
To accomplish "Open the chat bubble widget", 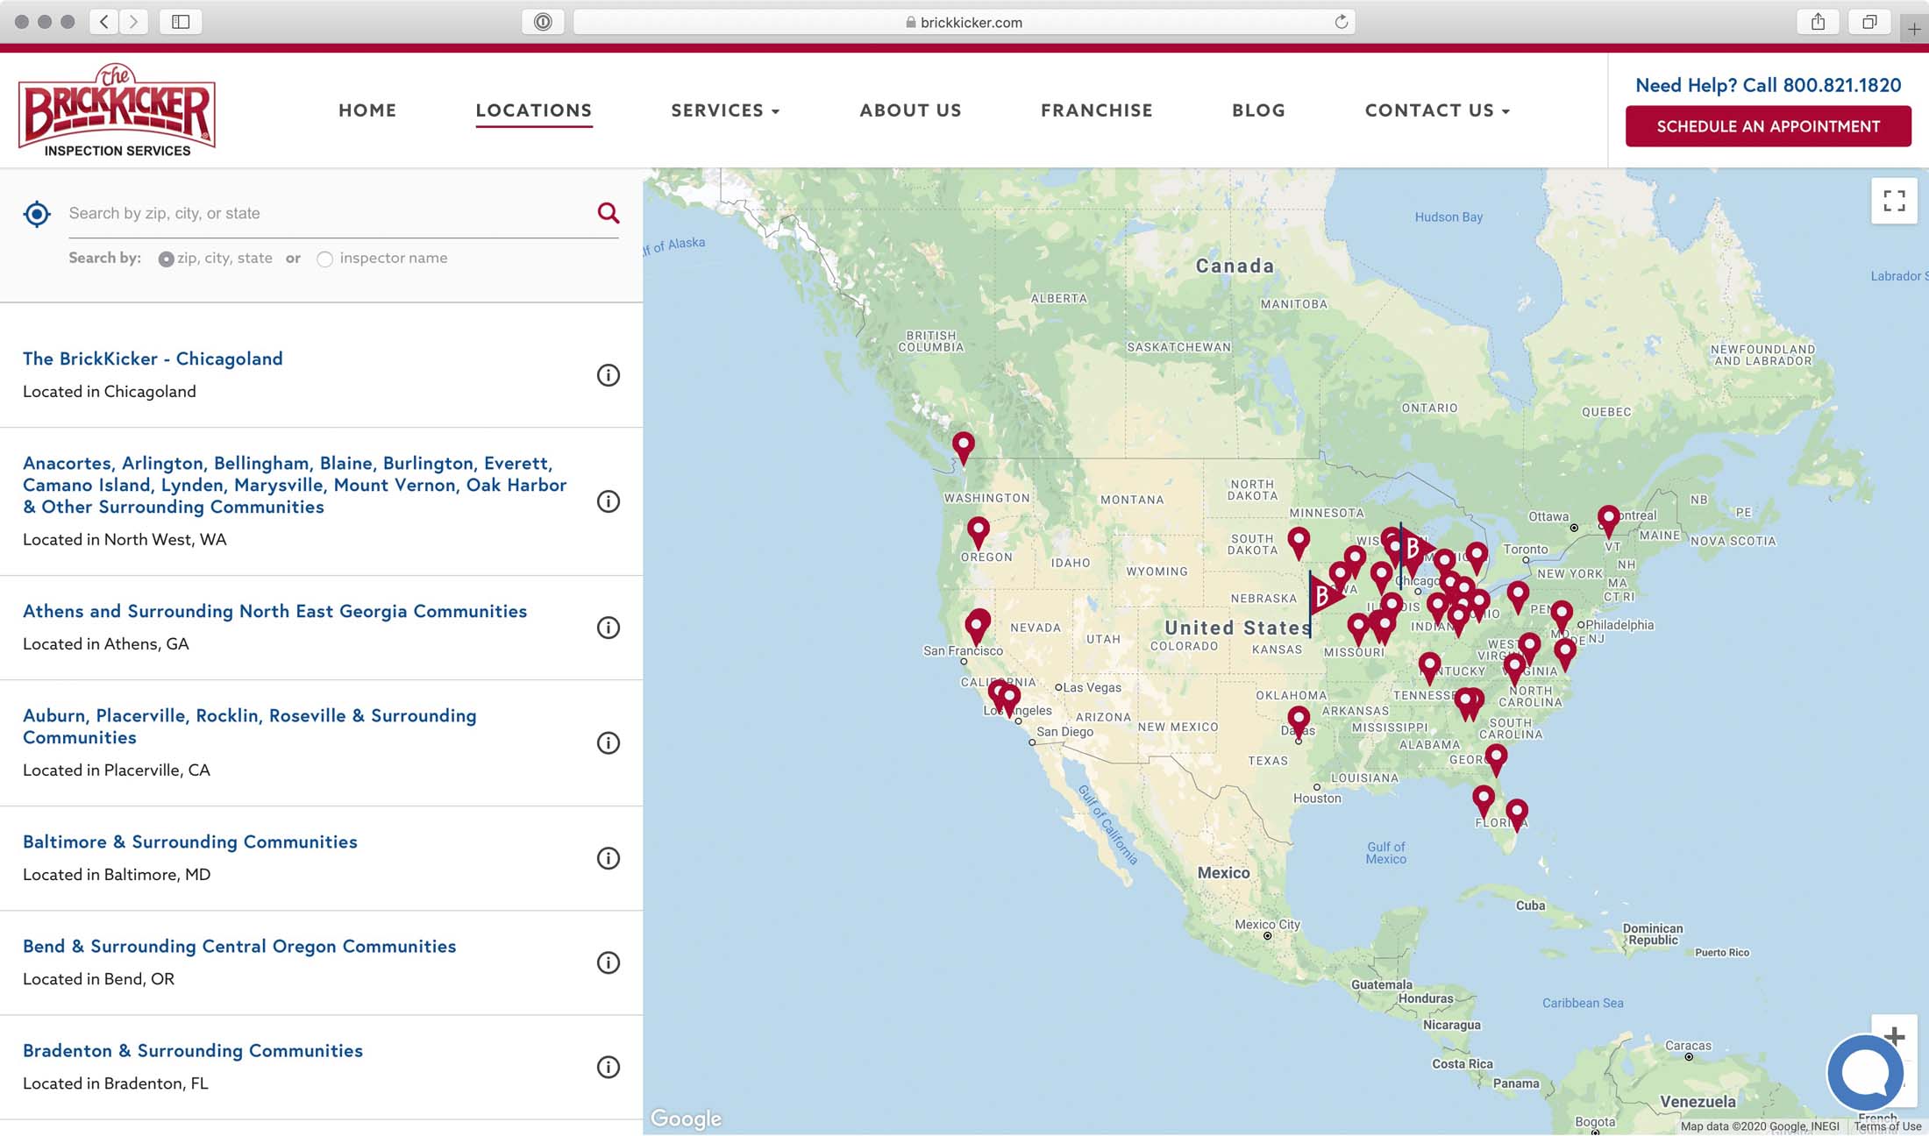I will click(x=1864, y=1072).
